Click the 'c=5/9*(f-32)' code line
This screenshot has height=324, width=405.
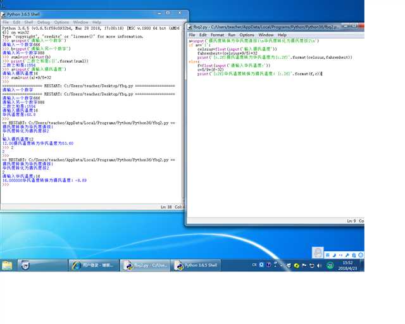point(210,70)
